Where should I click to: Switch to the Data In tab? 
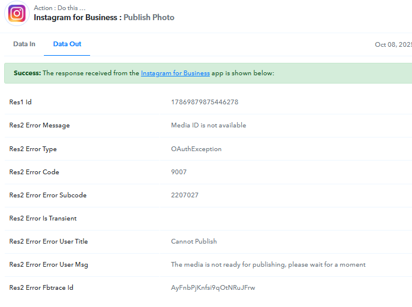pyautogui.click(x=24, y=44)
